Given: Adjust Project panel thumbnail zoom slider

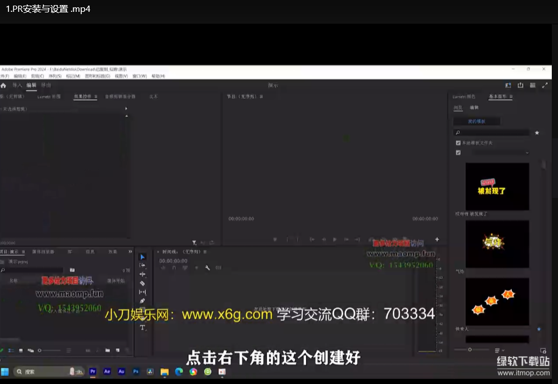Looking at the screenshot, I should point(49,351).
